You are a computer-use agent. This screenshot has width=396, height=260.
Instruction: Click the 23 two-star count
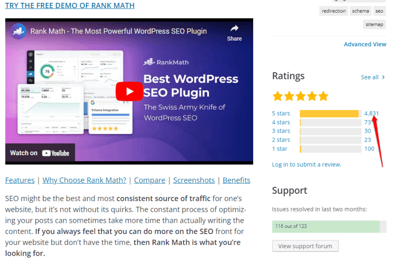click(367, 140)
